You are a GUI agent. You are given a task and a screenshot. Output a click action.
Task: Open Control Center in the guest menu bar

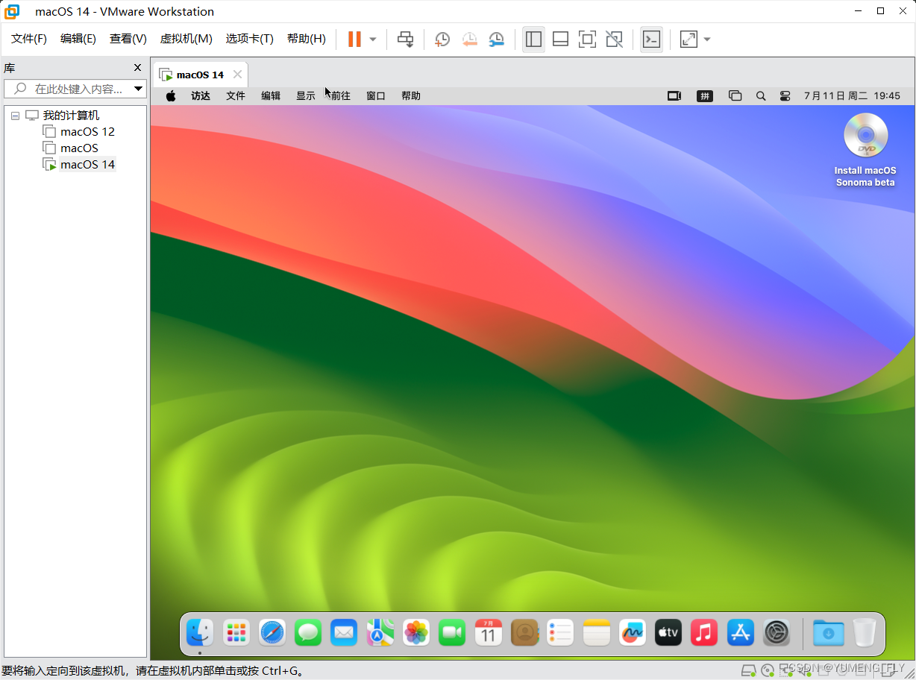tap(784, 95)
